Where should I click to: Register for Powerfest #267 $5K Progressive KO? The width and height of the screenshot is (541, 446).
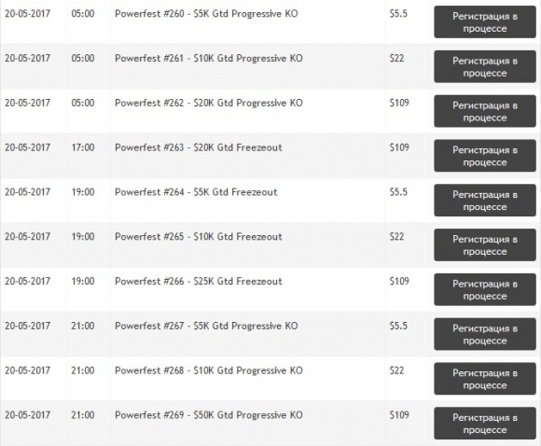485,334
